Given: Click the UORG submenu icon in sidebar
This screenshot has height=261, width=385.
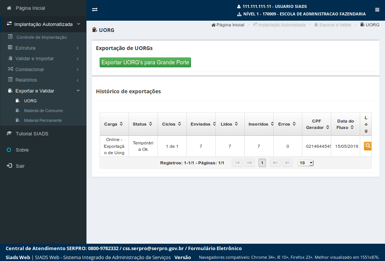Looking at the screenshot, I should (x=17, y=100).
